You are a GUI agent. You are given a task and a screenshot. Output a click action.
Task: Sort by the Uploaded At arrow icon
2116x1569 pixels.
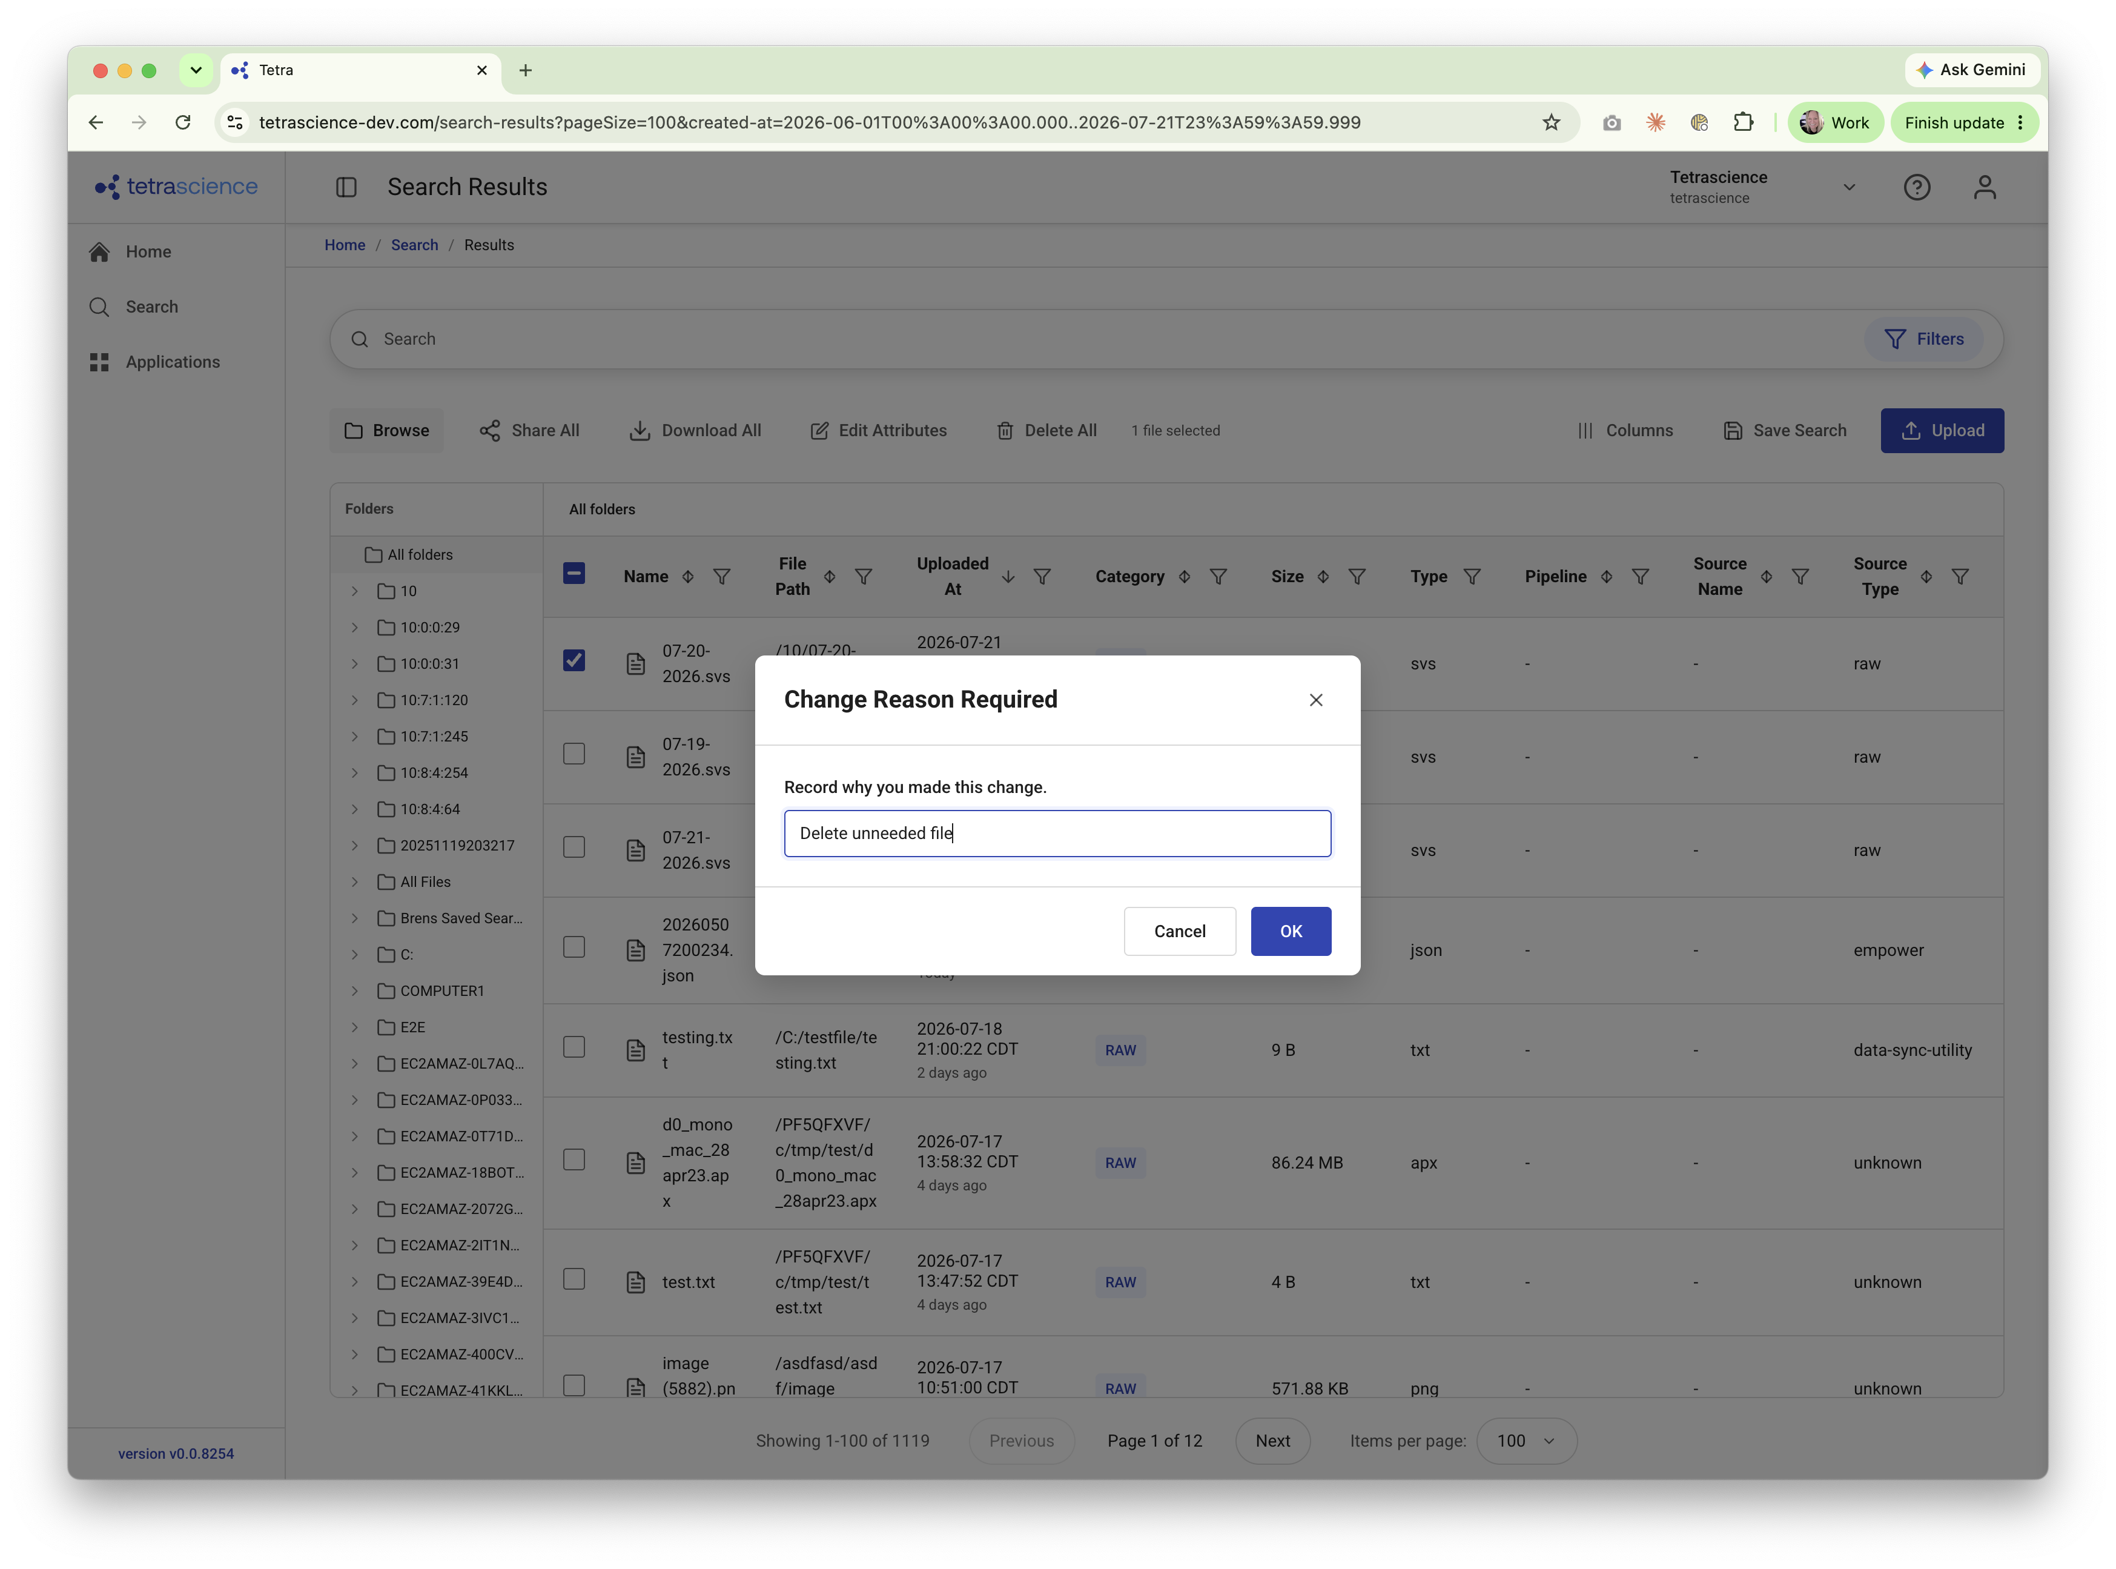[1008, 577]
